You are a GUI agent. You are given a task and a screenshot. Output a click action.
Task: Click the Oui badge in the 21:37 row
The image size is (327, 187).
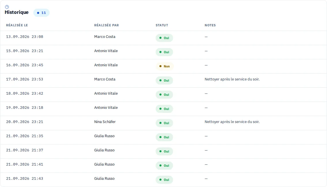164,151
